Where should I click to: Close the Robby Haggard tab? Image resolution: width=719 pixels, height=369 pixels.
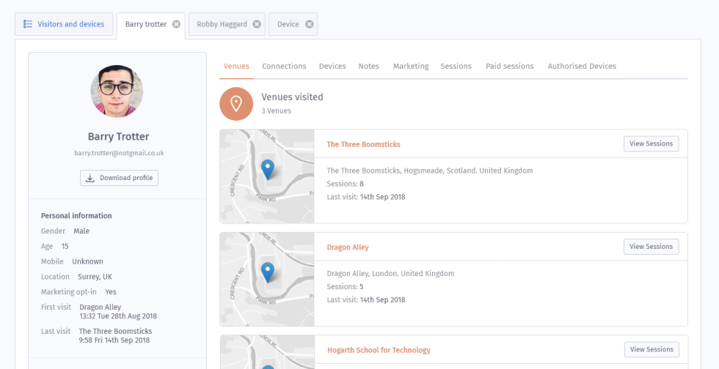pos(257,24)
